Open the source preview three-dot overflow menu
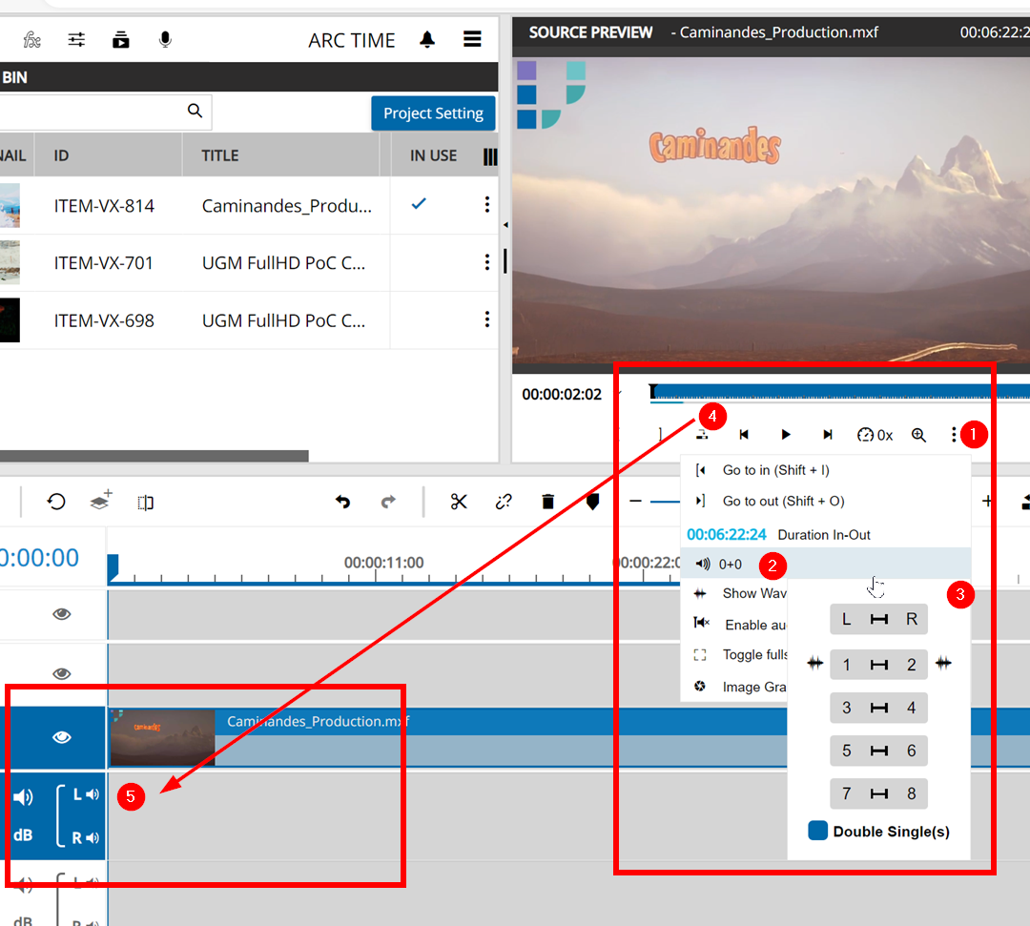This screenshot has width=1030, height=926. pos(953,435)
